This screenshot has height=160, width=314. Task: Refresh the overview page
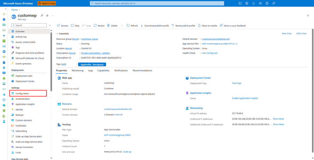pos(132,26)
